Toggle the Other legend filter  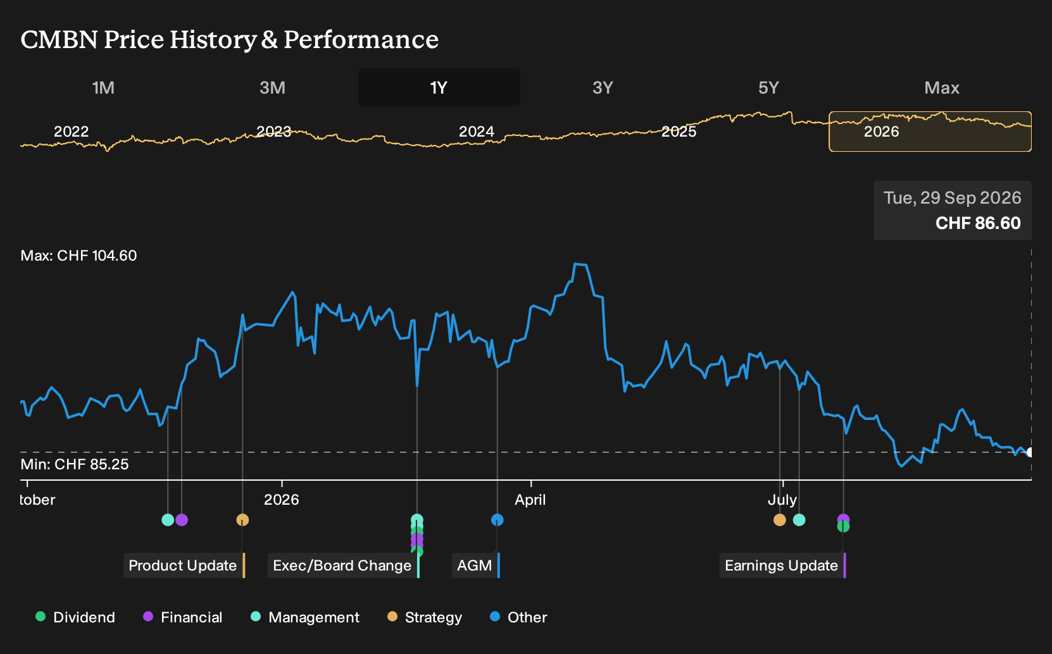point(518,617)
